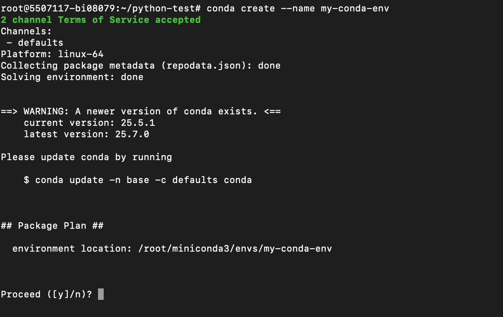Click the 'Channels:' label

27,31
